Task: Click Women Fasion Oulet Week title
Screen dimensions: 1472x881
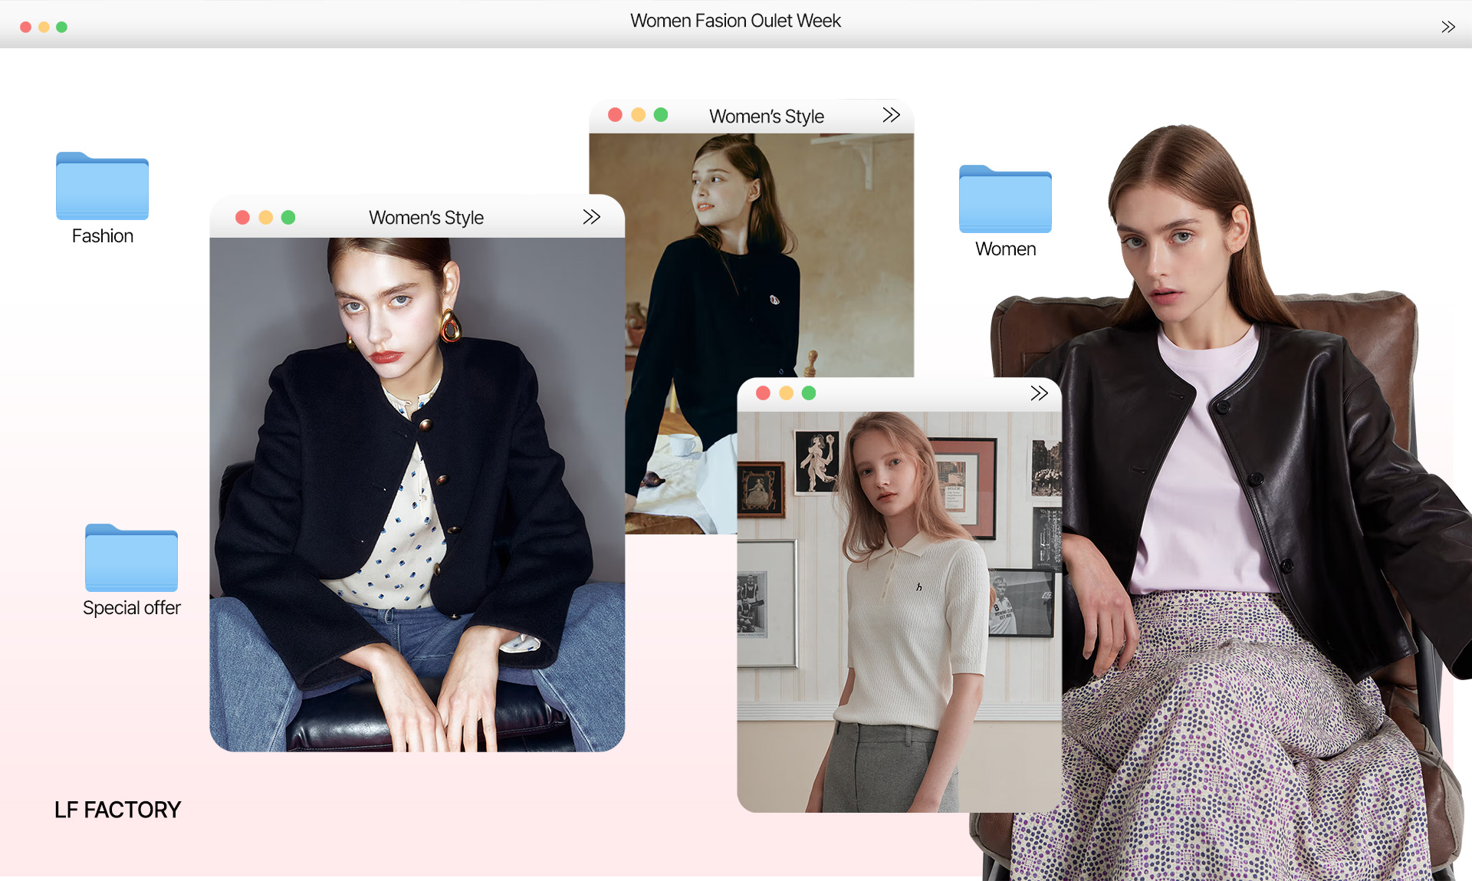Action: pyautogui.click(x=735, y=21)
